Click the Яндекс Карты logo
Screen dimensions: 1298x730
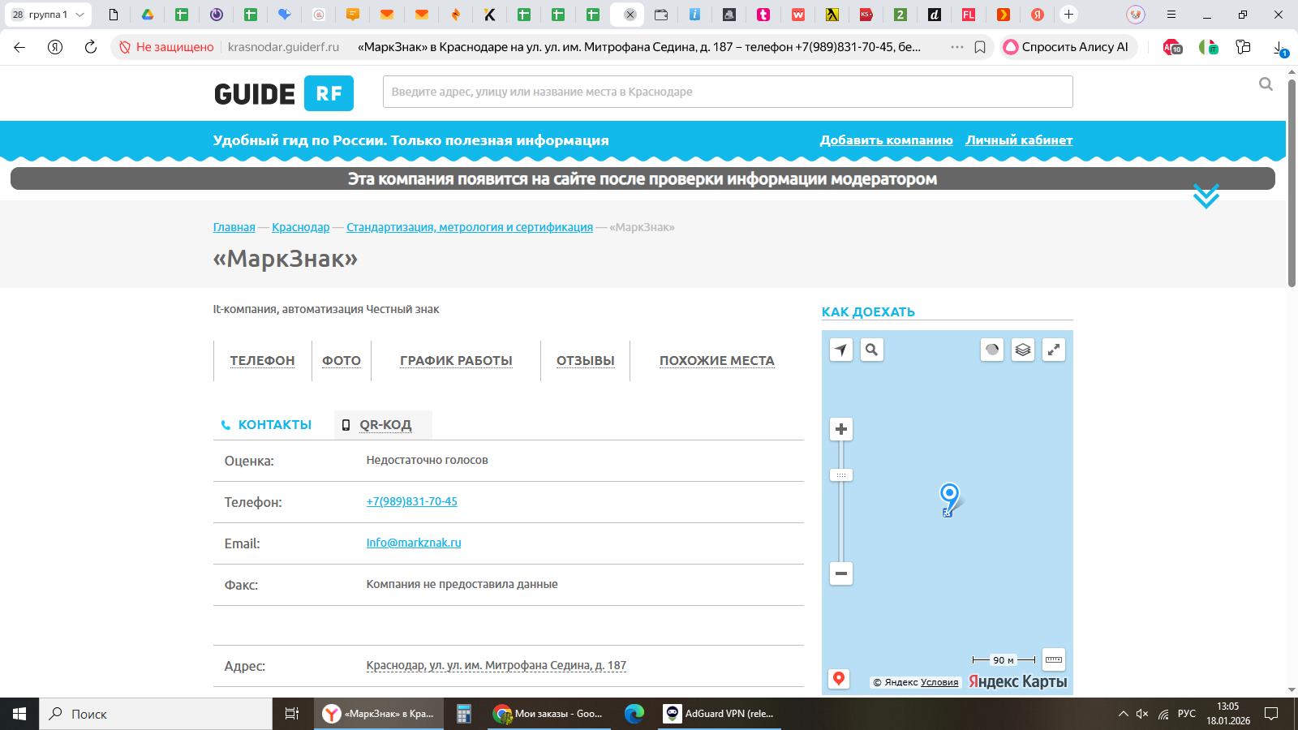point(1017,681)
